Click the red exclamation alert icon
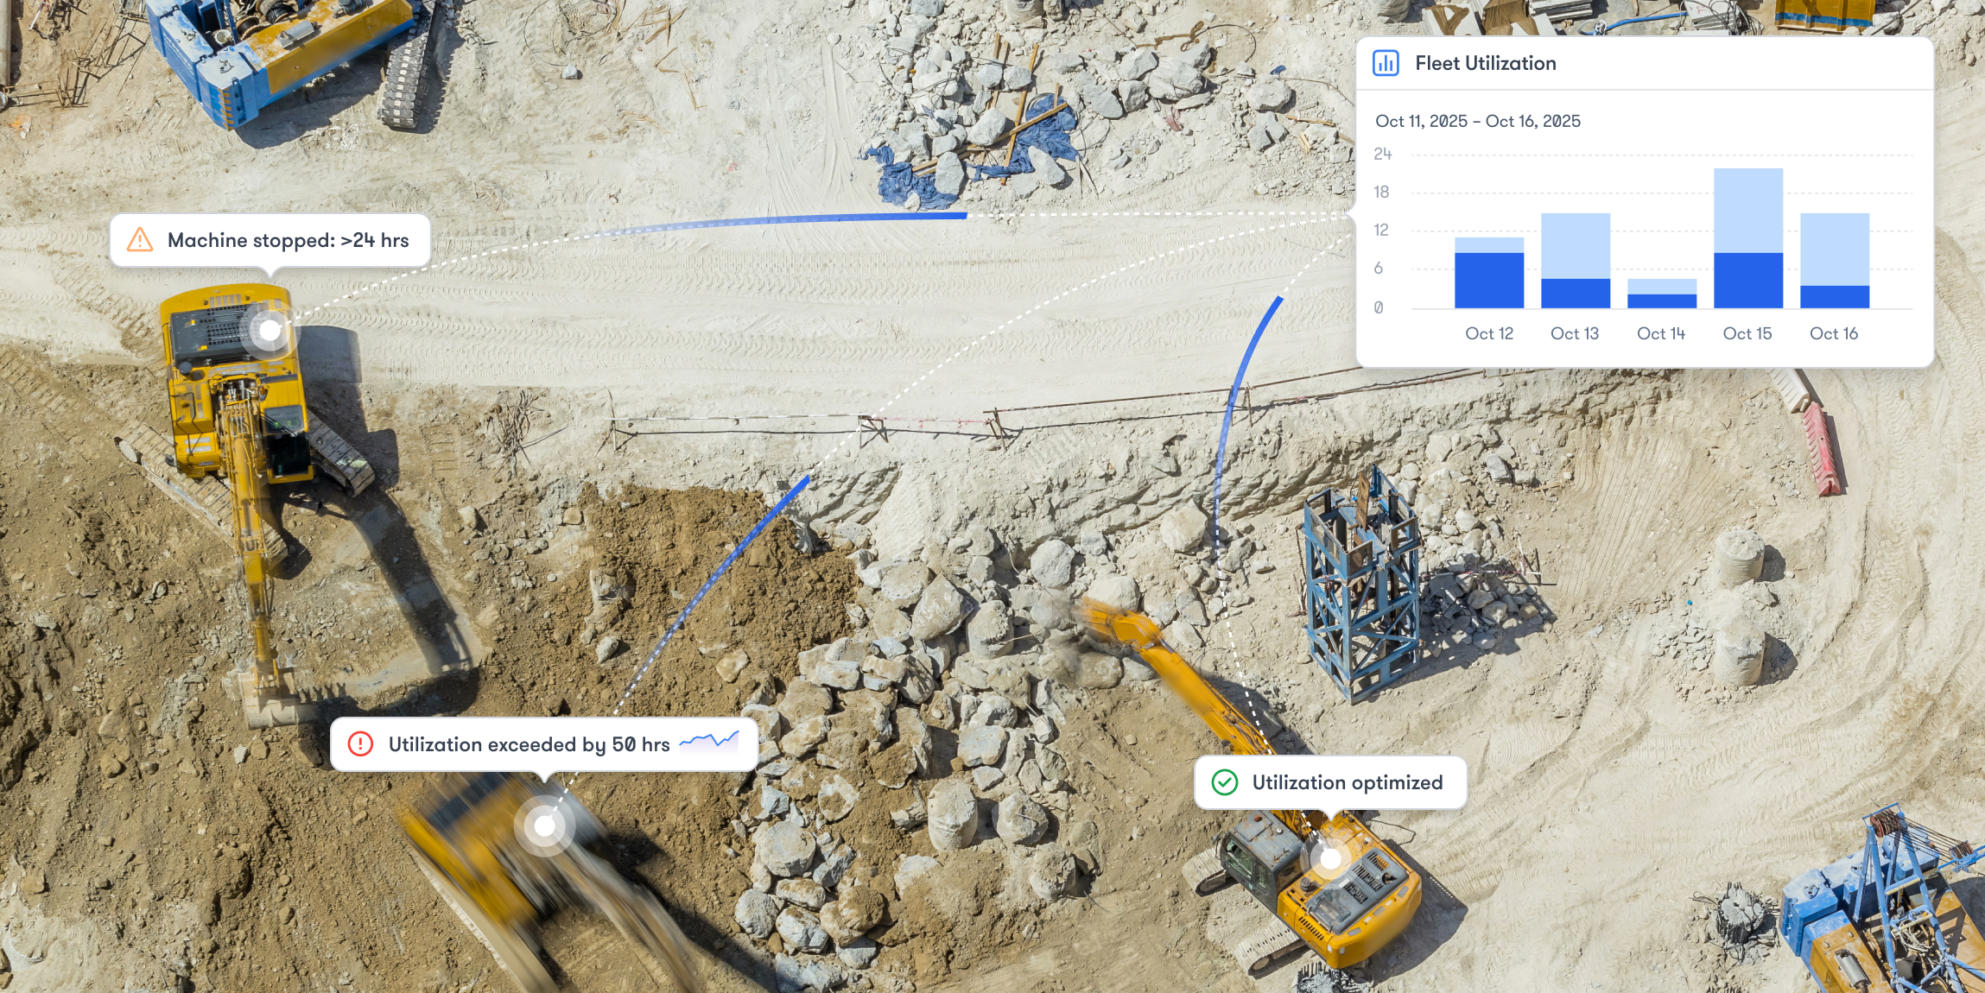The width and height of the screenshot is (1985, 993). click(360, 743)
